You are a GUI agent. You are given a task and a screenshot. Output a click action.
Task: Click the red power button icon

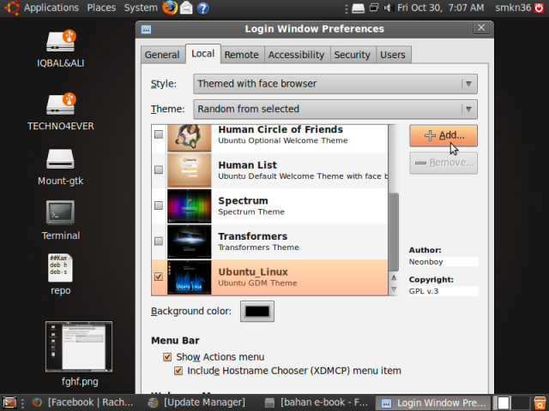click(540, 8)
